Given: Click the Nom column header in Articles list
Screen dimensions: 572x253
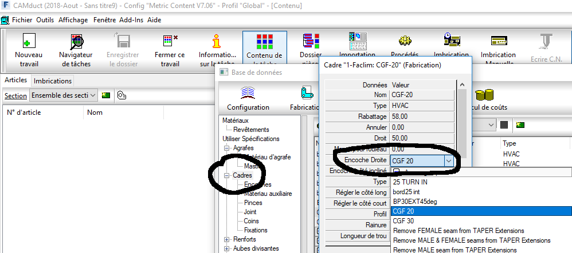Looking at the screenshot, I should (123, 113).
